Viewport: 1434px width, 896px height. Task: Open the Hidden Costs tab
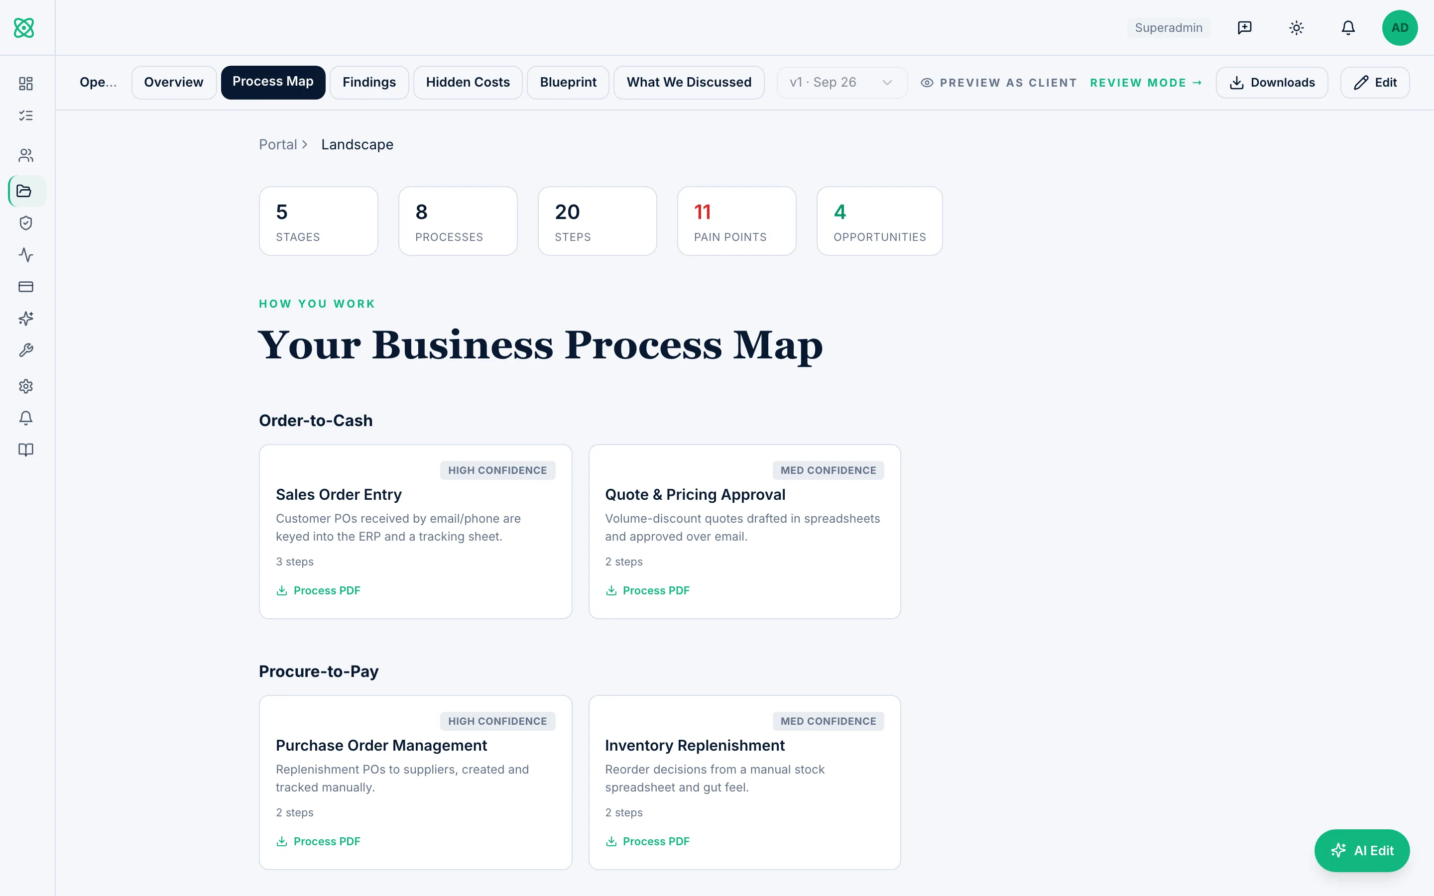point(468,82)
